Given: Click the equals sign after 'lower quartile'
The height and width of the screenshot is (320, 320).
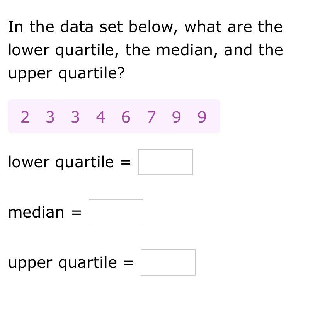Looking at the screenshot, I should pyautogui.click(x=126, y=162).
